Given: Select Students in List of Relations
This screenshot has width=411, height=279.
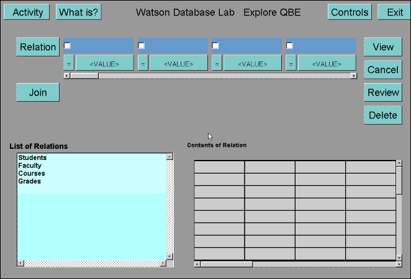Looking at the screenshot, I should [x=32, y=157].
